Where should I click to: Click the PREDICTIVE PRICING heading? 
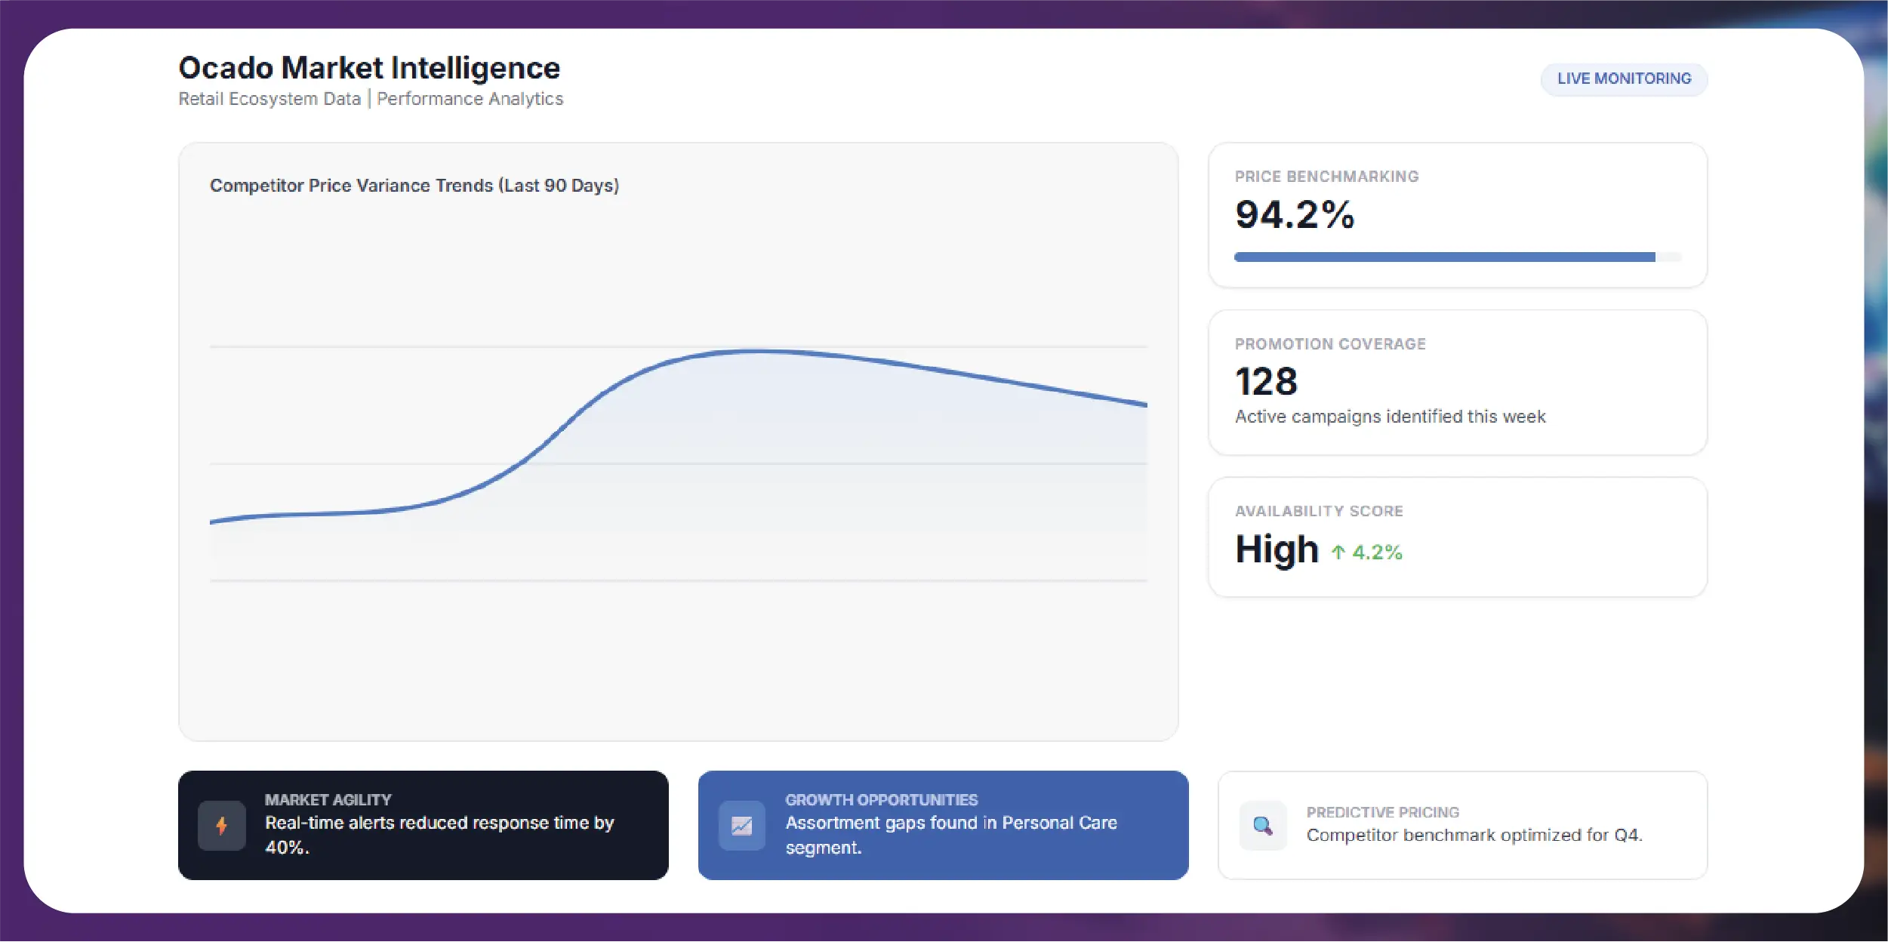1383,813
